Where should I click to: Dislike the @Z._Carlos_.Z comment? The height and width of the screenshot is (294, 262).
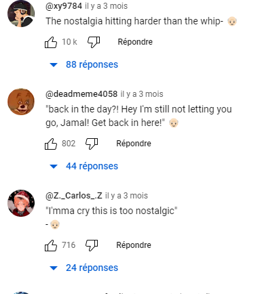92,245
